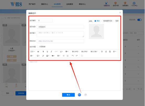Click the cover image avatar placeholder
The width and height of the screenshot is (145, 106).
[x=96, y=31]
